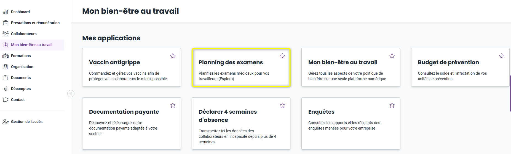Click the Collaborateurs people icon
The image size is (511, 154).
6,34
